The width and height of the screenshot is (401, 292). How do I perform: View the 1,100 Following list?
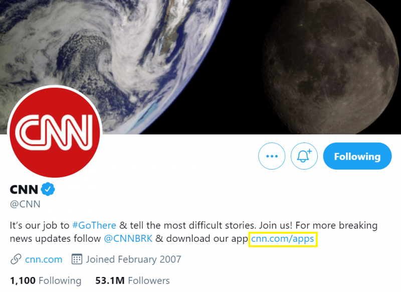coord(45,280)
